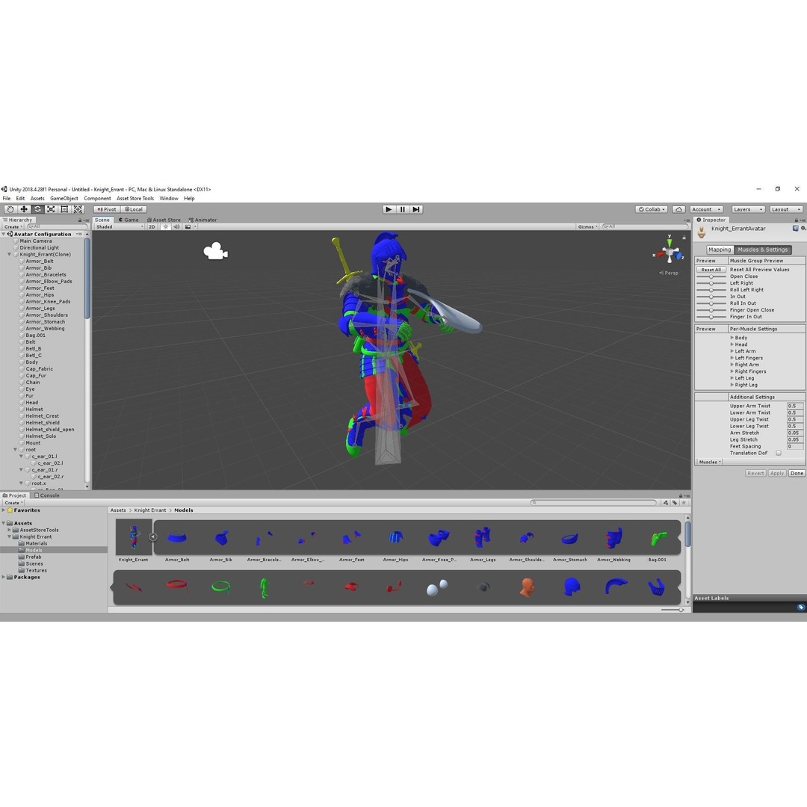Image resolution: width=807 pixels, height=807 pixels.
Task: Open the File menu
Action: click(x=7, y=198)
